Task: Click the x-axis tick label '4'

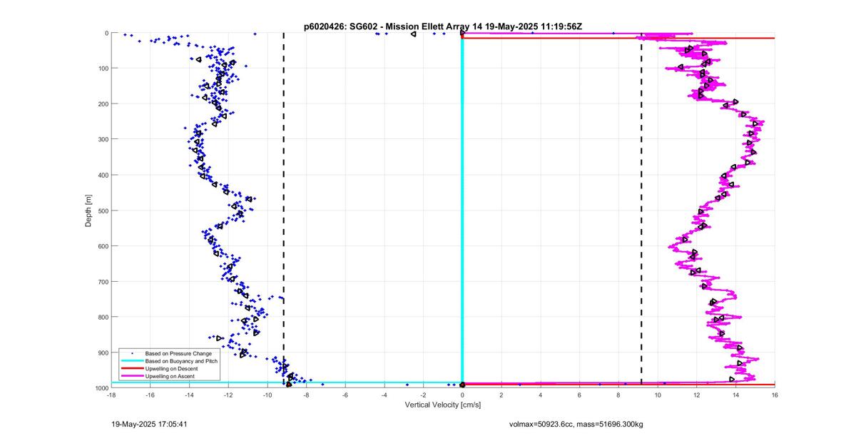Action: (540, 395)
